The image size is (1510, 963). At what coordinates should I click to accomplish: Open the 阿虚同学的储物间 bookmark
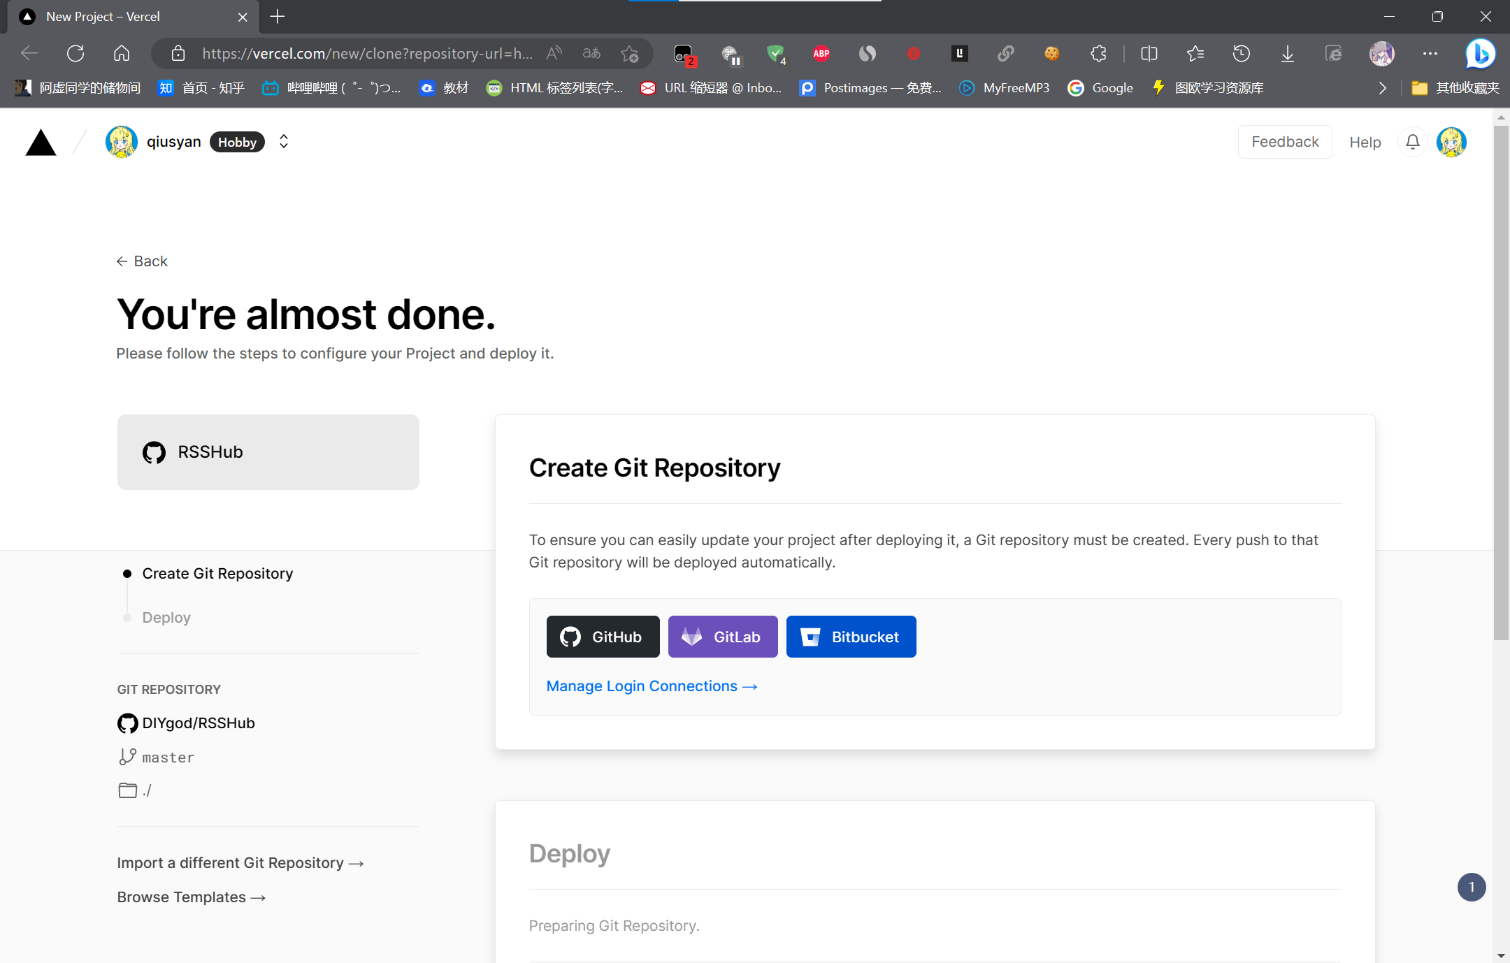pyautogui.click(x=78, y=87)
